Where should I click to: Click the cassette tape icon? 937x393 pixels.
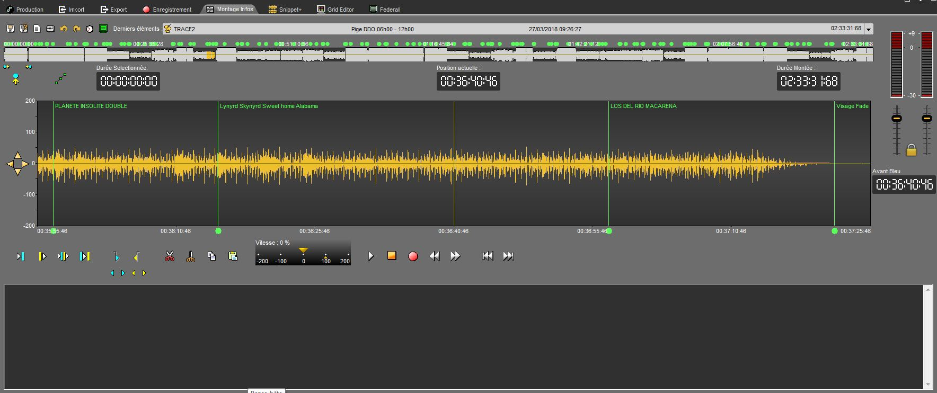coord(50,29)
